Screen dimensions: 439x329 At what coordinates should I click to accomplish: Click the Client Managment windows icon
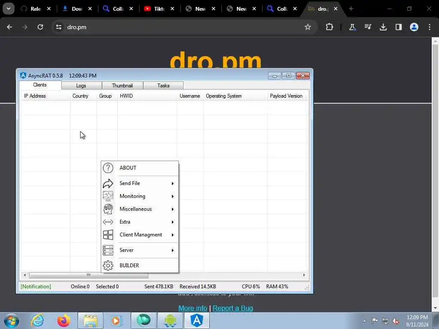click(x=108, y=235)
